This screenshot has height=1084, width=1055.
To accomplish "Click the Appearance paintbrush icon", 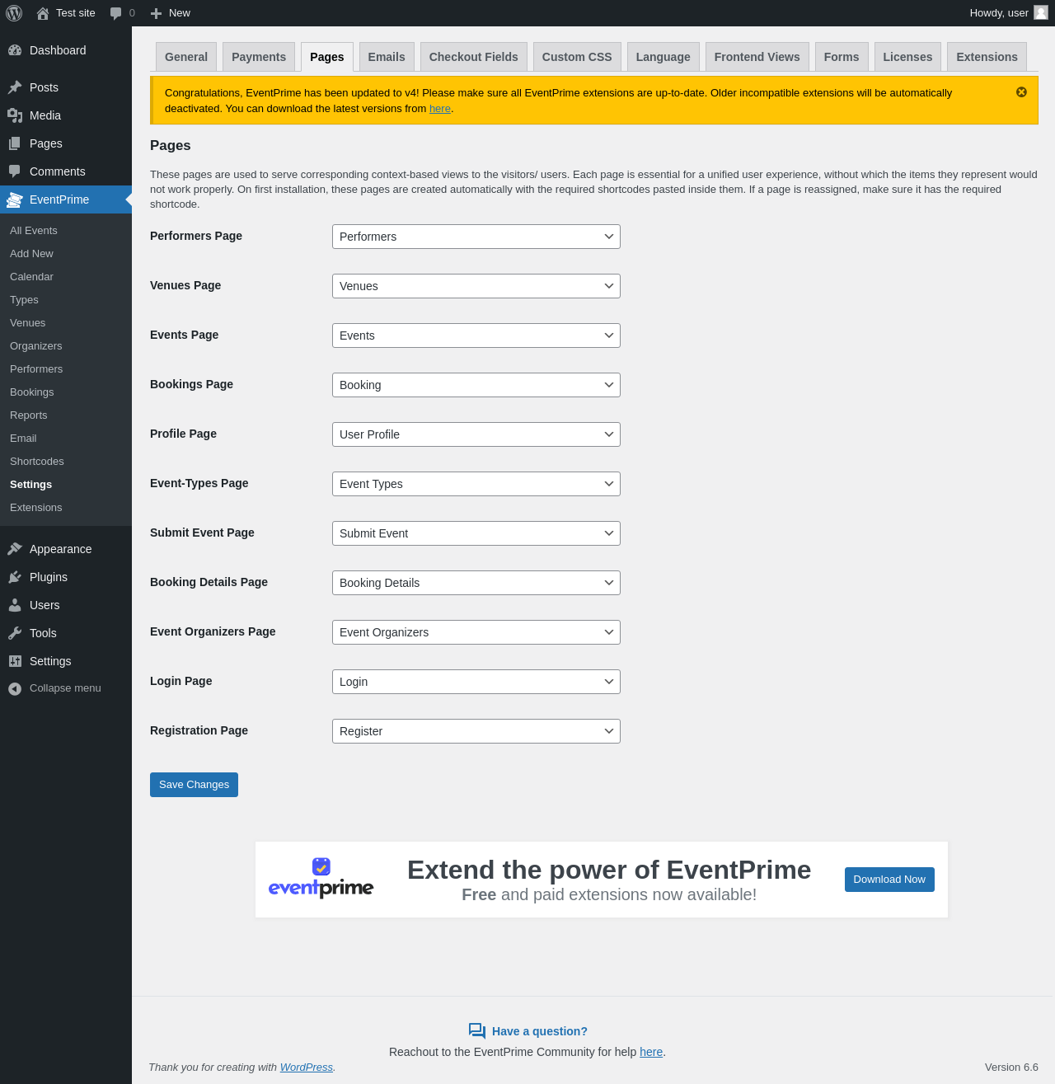I will (x=15, y=549).
